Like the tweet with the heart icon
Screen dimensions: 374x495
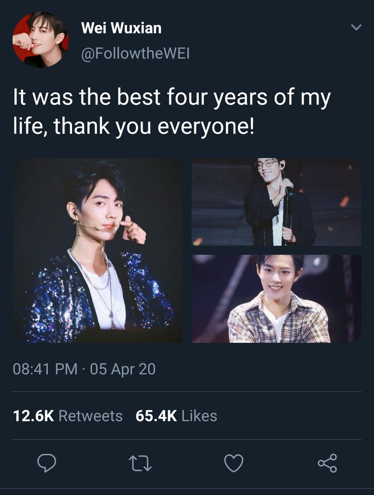(x=234, y=463)
